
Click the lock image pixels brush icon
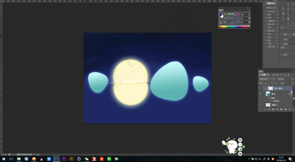[x=269, y=83]
